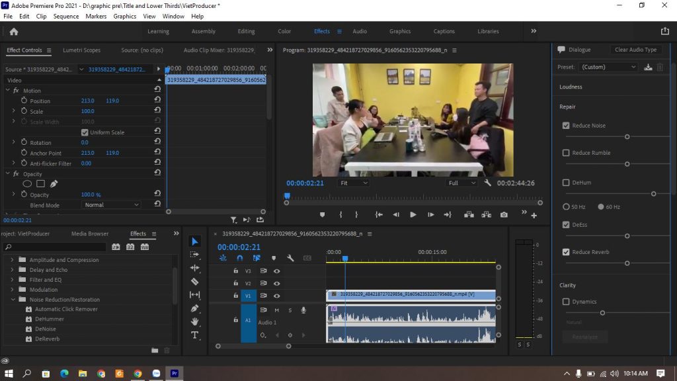Screen dimensions: 677x381
Task: Enable the Reduce Rumble checkbox
Action: click(x=566, y=152)
